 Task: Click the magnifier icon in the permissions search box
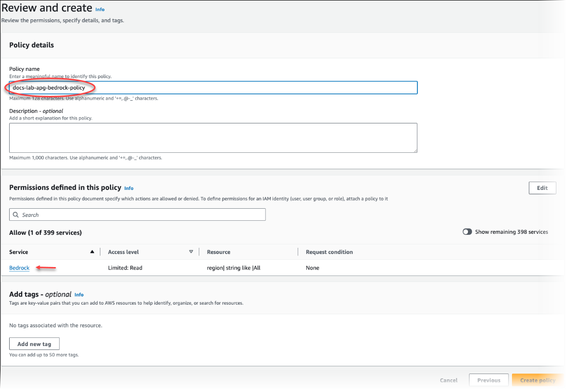pos(16,214)
